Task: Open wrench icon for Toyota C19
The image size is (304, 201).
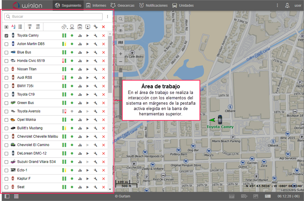Action: (95, 94)
